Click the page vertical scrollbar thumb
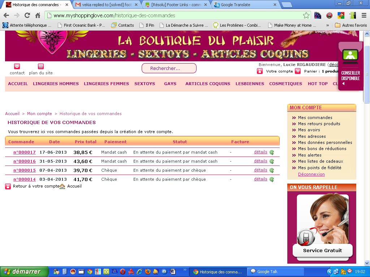Screen dimensions: 370x277 tap(367, 74)
